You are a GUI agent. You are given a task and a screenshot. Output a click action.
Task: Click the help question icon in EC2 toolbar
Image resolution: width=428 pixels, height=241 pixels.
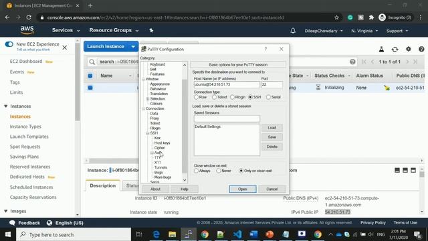[x=421, y=49]
